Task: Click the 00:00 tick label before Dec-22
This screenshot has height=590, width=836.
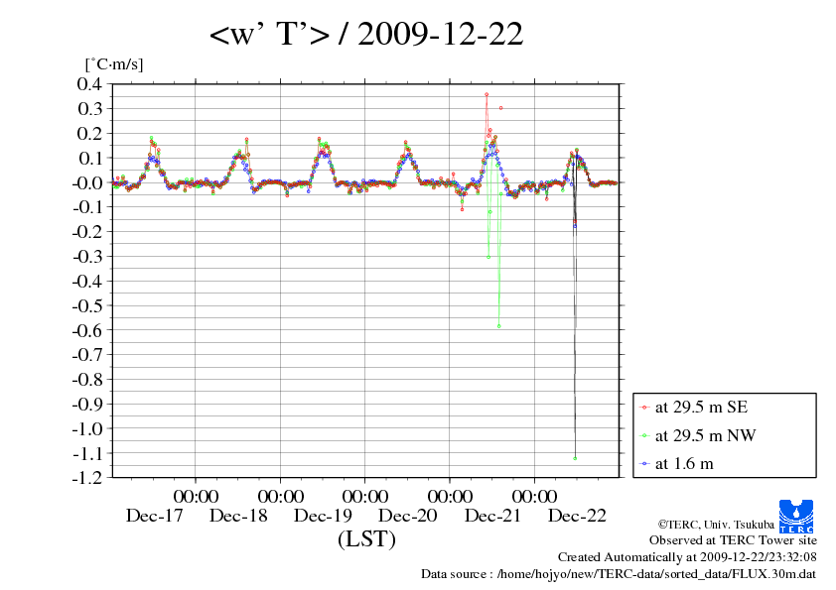Action: (535, 497)
